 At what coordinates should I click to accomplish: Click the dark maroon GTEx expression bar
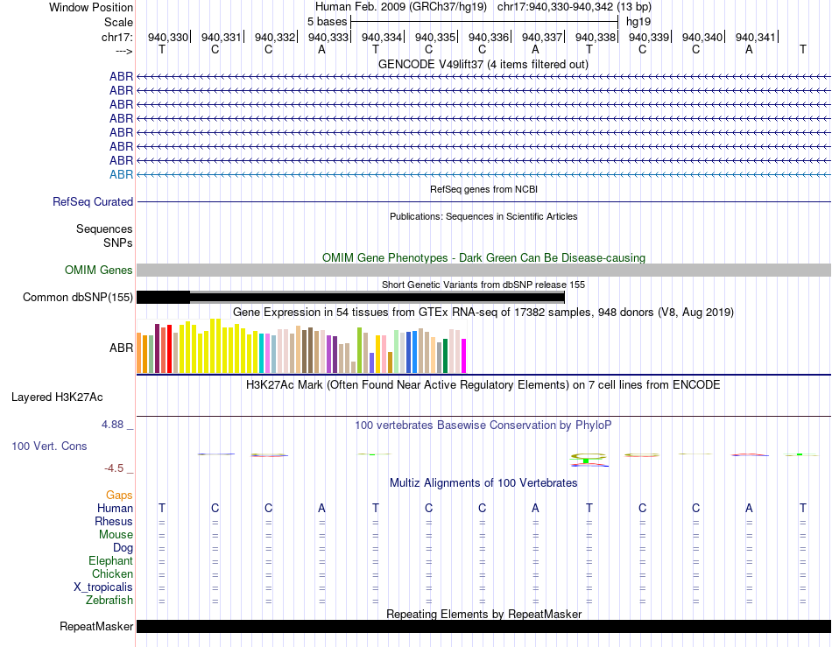157,348
